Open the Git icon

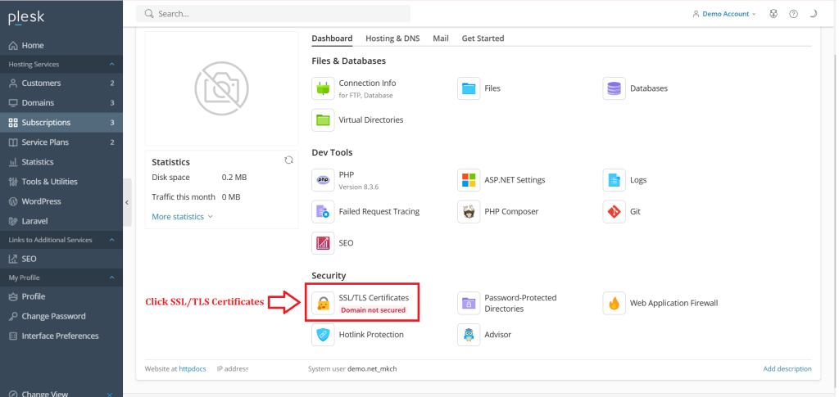pos(615,211)
